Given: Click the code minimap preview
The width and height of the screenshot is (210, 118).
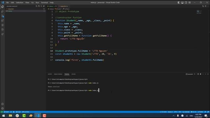Looking at the screenshot, I should point(199,12).
